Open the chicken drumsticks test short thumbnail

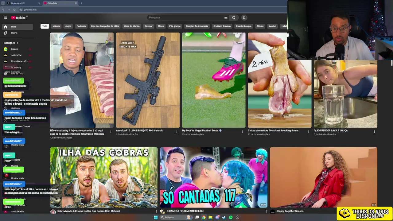[x=279, y=80]
